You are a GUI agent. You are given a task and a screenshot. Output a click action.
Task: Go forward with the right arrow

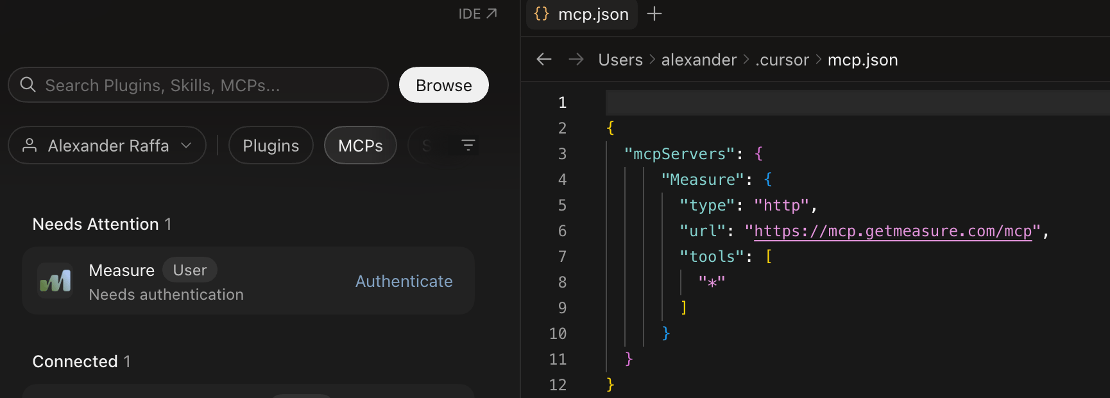click(576, 60)
